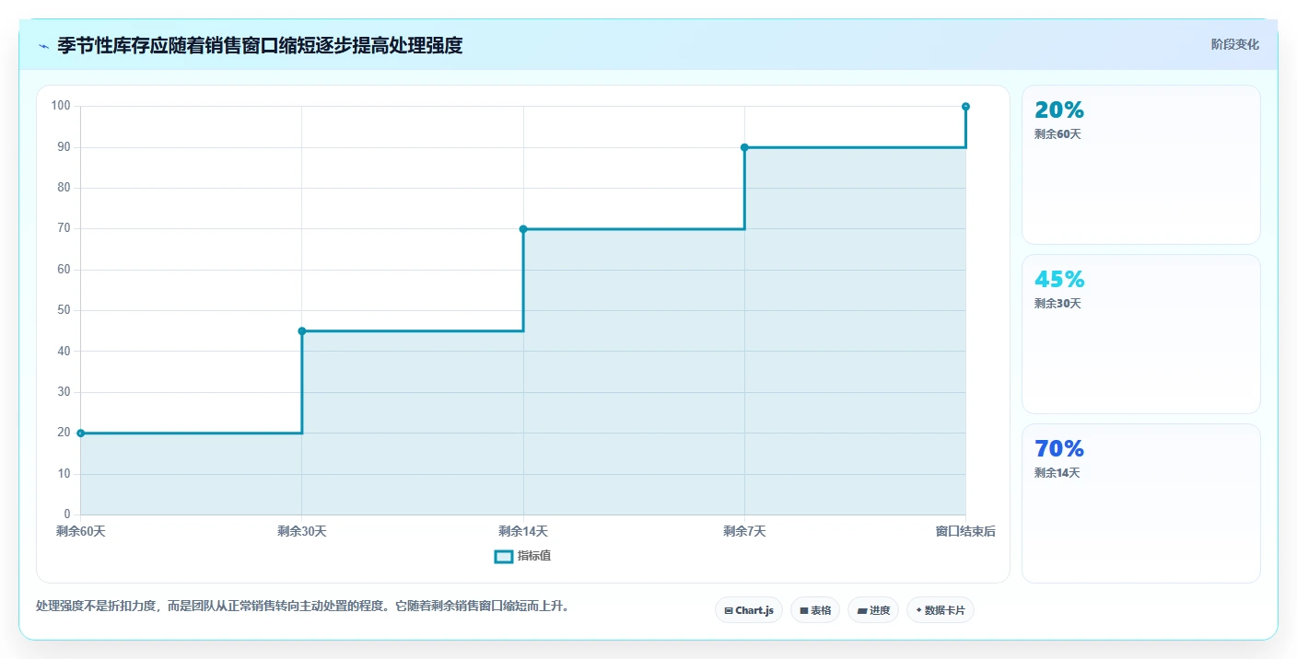Click the x-axis label 剩余60天
Viewport: 1297px width, 659px height.
81,531
